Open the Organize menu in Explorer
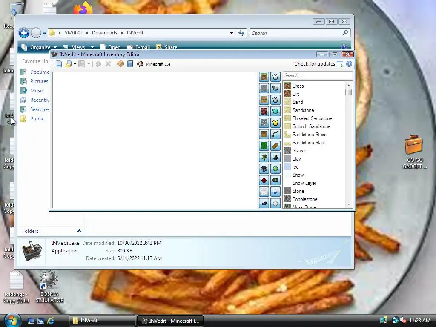 pos(39,47)
